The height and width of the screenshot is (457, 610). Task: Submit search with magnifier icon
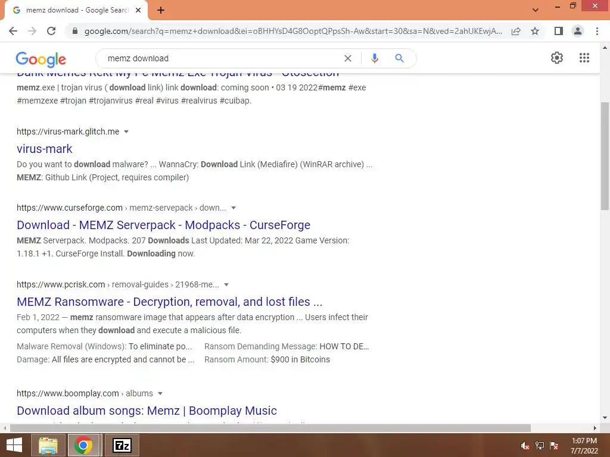(399, 58)
